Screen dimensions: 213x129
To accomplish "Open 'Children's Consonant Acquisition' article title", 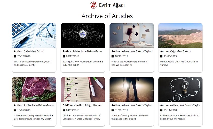I will point(82,117).
